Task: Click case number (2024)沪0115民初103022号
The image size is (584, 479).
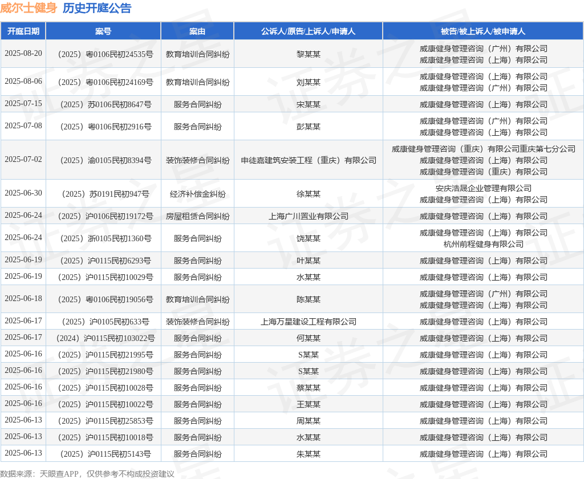Action: click(106, 339)
